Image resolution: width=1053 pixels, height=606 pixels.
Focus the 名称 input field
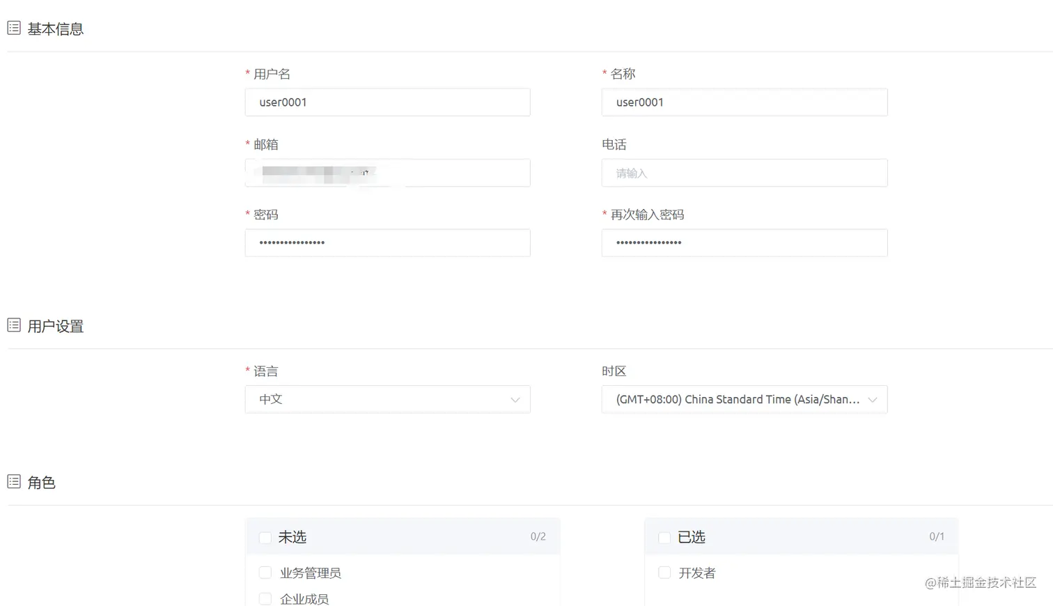[x=744, y=102]
